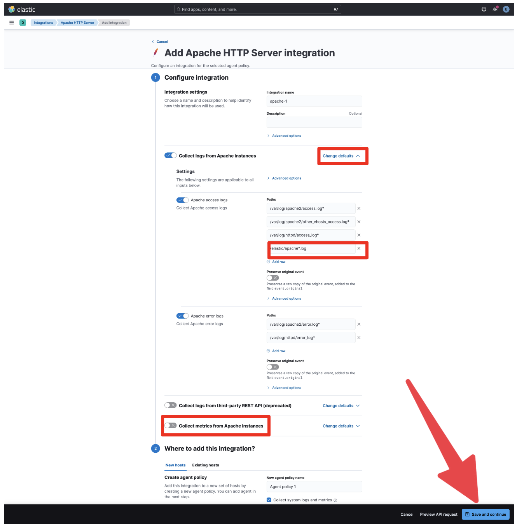
Task: Click the search magnifier icon in top bar
Action: tap(178, 9)
